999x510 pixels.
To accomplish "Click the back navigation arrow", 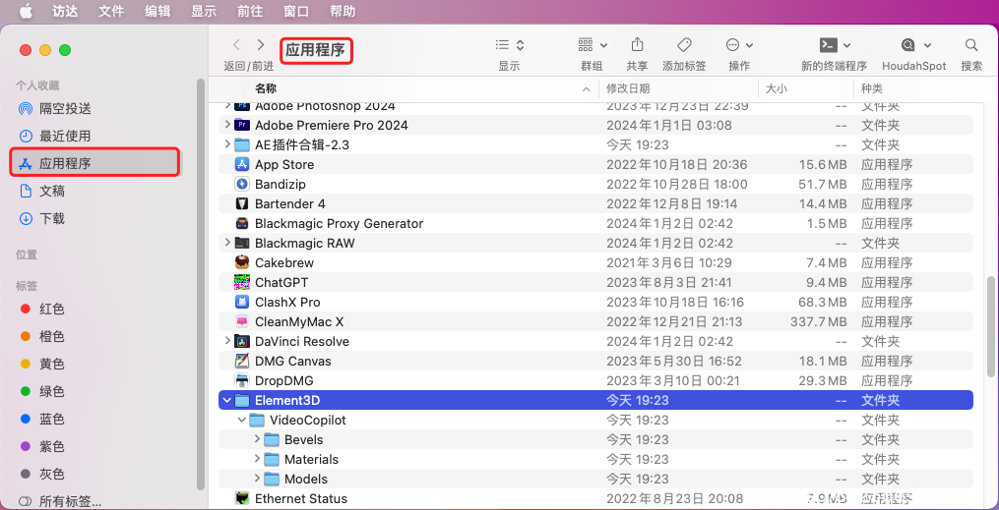I will 236,44.
